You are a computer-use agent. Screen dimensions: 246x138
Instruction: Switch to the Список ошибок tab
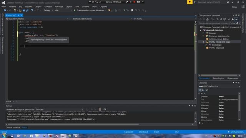tap(13, 127)
